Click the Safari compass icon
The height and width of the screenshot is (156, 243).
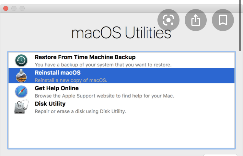pos(21,92)
